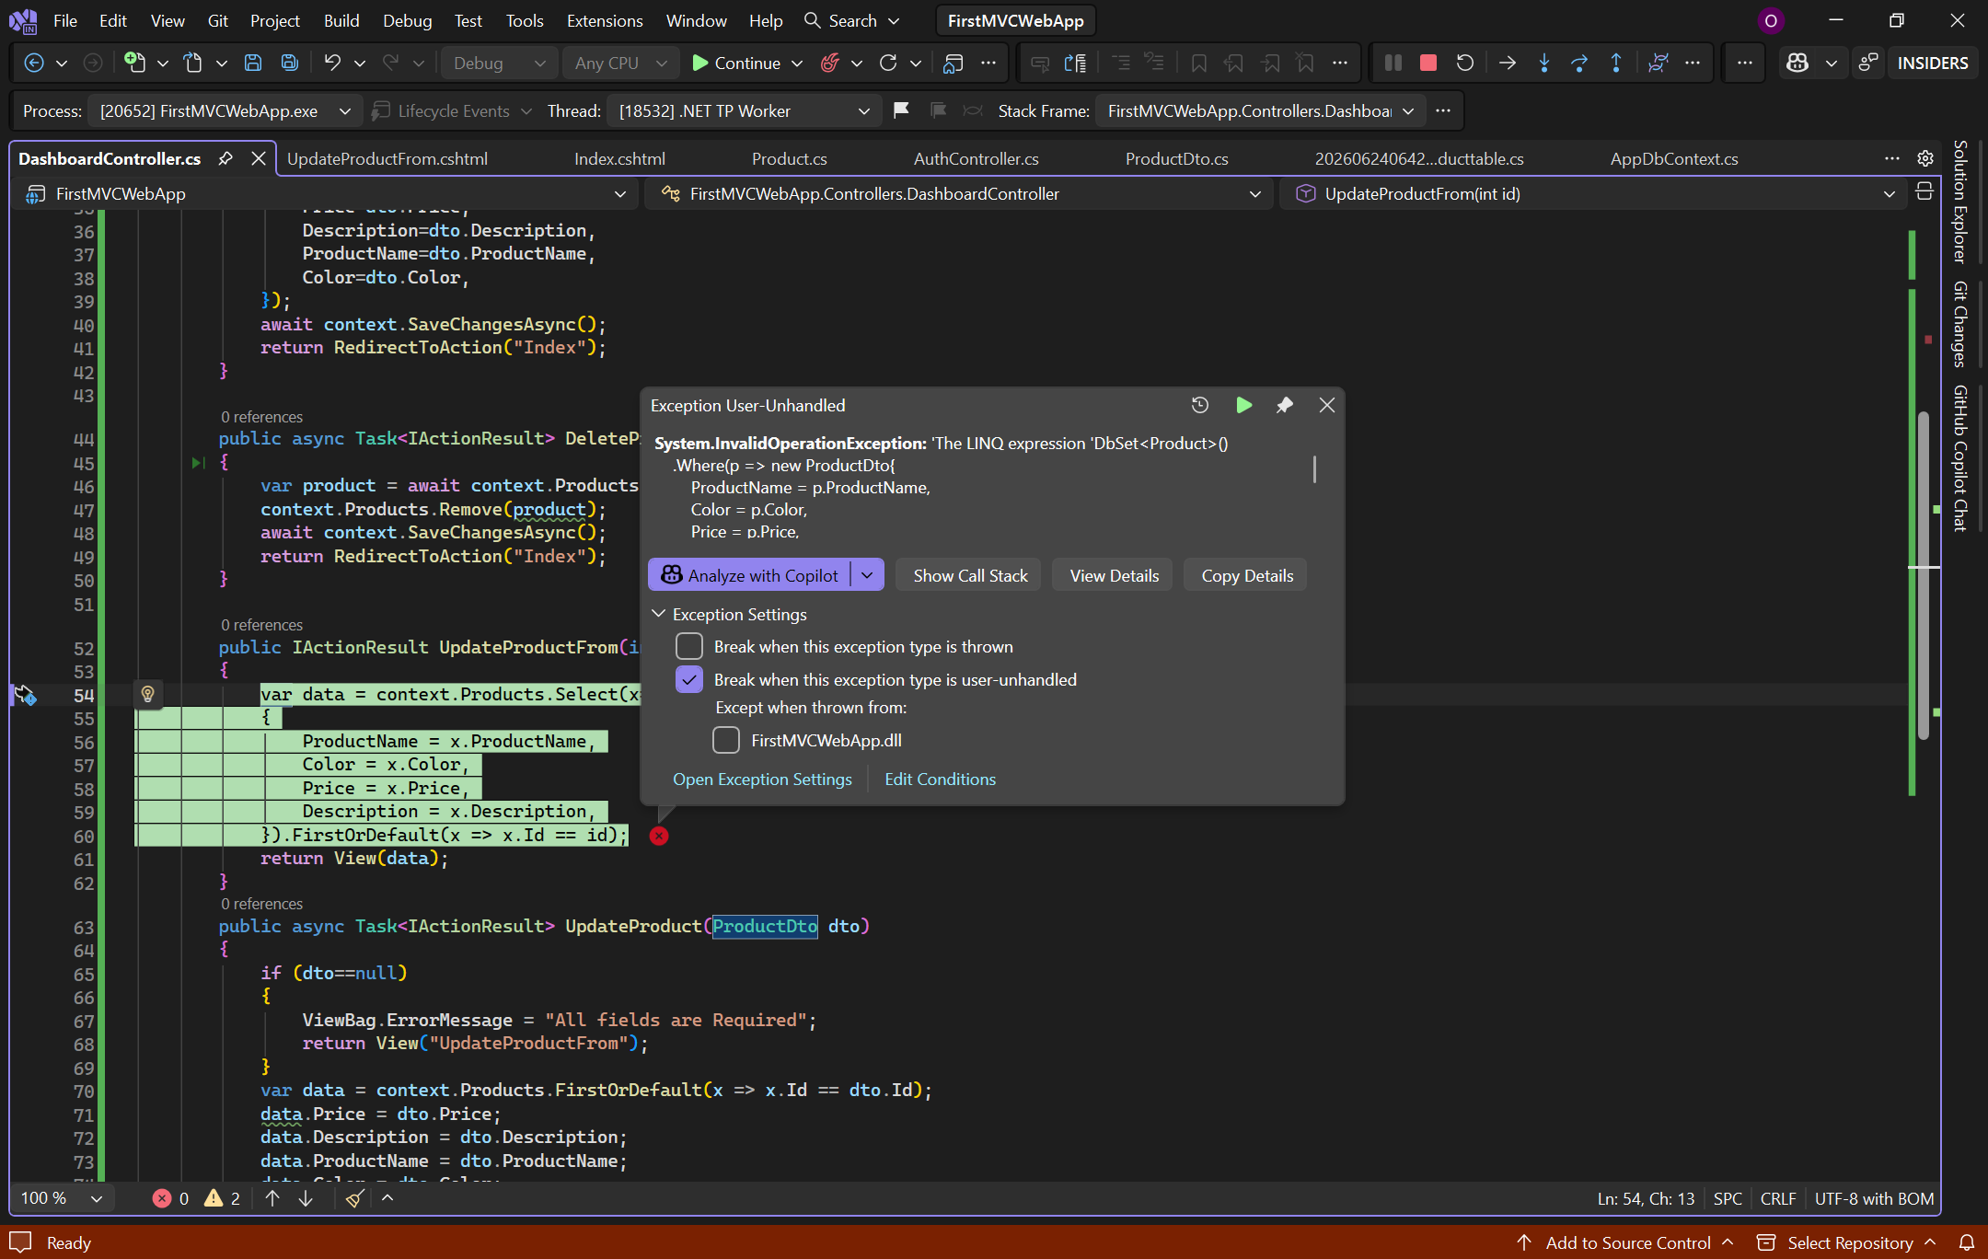This screenshot has height=1259, width=1988.
Task: Open the UpdateProductFrom(int id) member dropdown
Action: click(x=1592, y=193)
